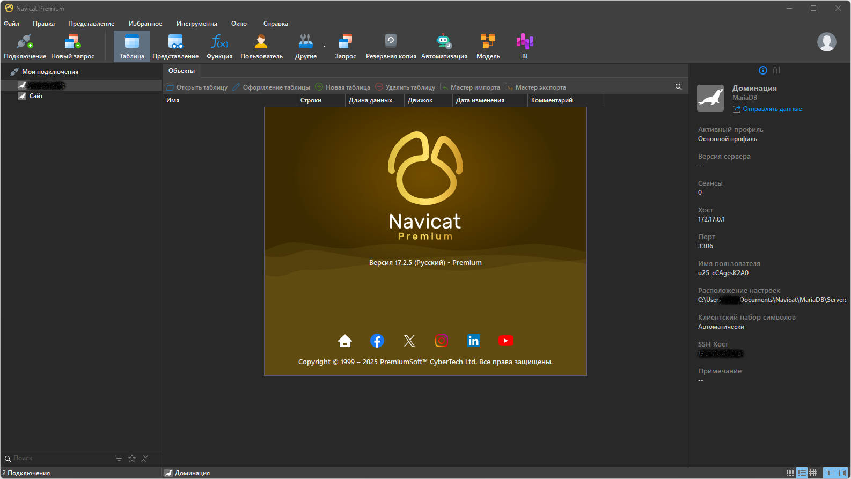Open Резервная копия backup section

(x=391, y=46)
